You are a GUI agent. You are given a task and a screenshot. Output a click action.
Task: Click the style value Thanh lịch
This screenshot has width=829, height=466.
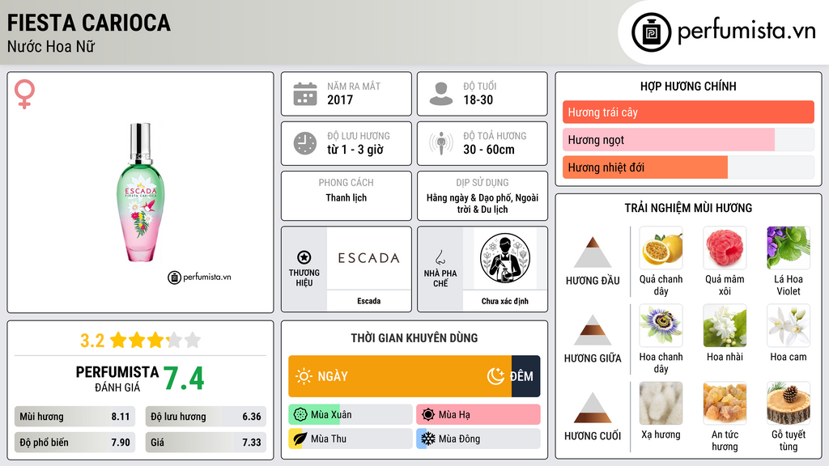click(x=346, y=197)
